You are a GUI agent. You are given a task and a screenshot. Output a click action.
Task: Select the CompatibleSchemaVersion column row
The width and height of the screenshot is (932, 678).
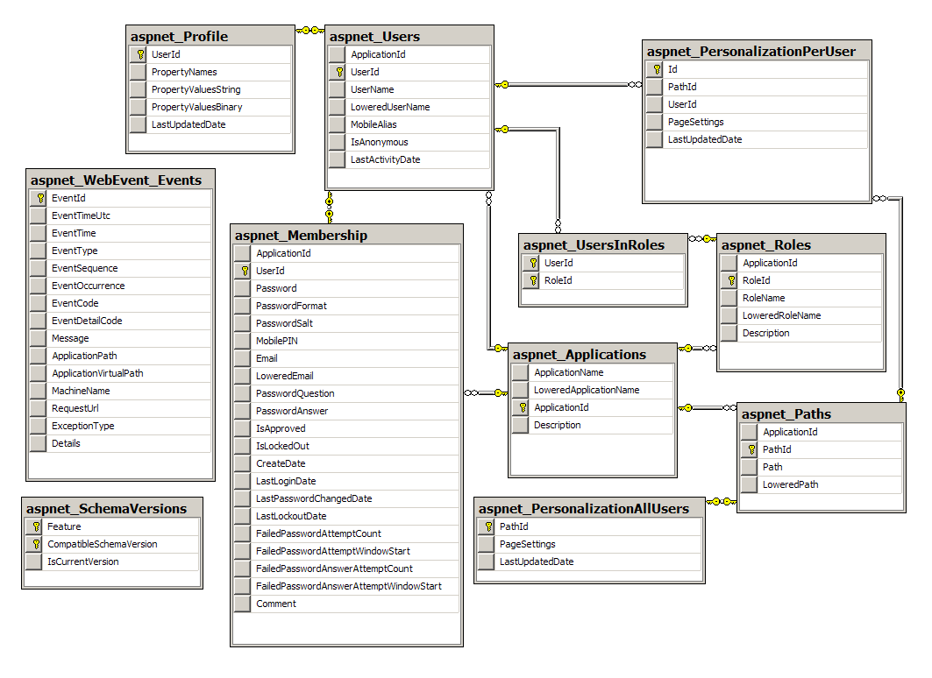click(111, 545)
